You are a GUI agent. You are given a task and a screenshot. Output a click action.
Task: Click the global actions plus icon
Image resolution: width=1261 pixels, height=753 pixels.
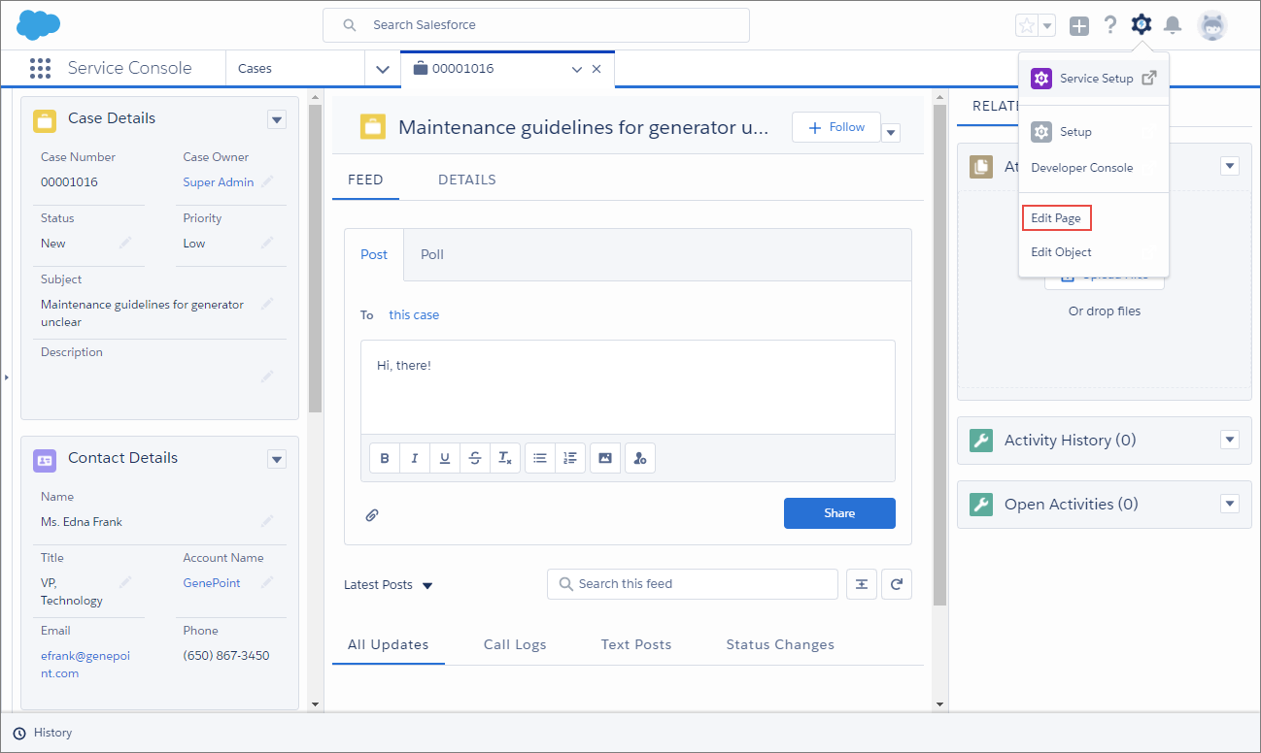1079,26
